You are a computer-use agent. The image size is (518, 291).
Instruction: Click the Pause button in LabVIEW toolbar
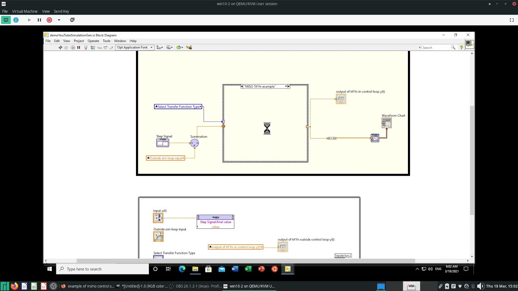[79, 47]
